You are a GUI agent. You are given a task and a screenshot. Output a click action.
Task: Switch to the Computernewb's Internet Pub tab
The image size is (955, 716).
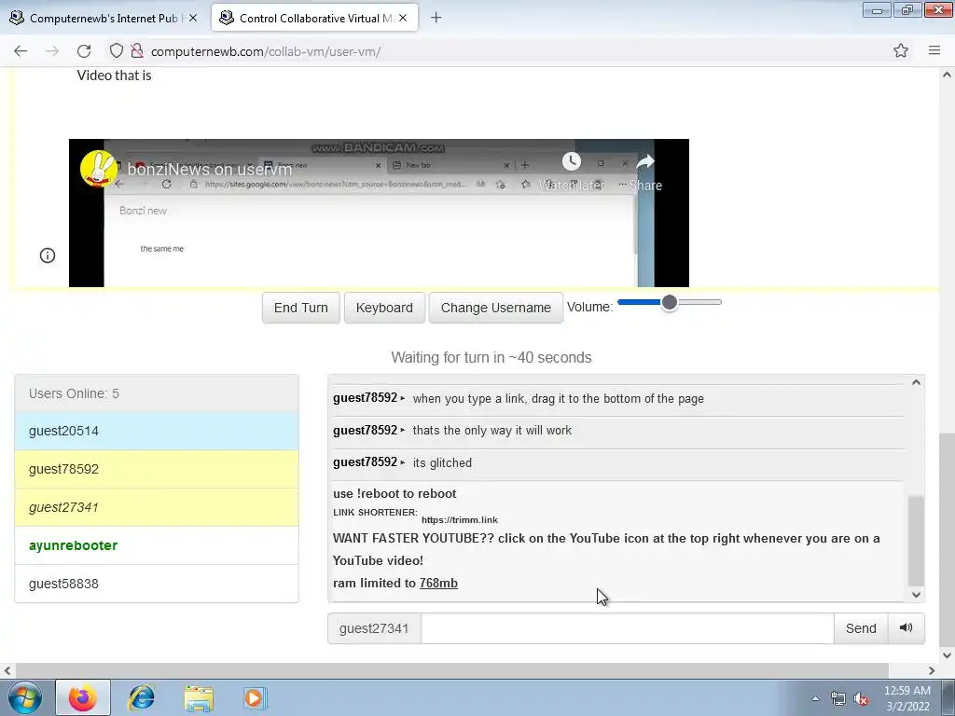point(103,19)
